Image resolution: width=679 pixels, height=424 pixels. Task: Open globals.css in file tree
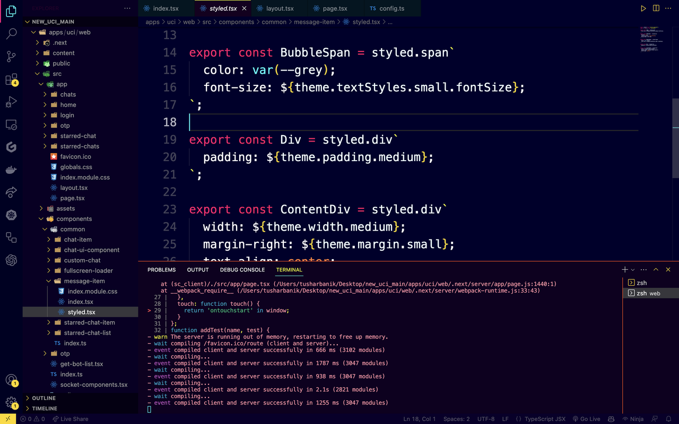[x=81, y=167]
